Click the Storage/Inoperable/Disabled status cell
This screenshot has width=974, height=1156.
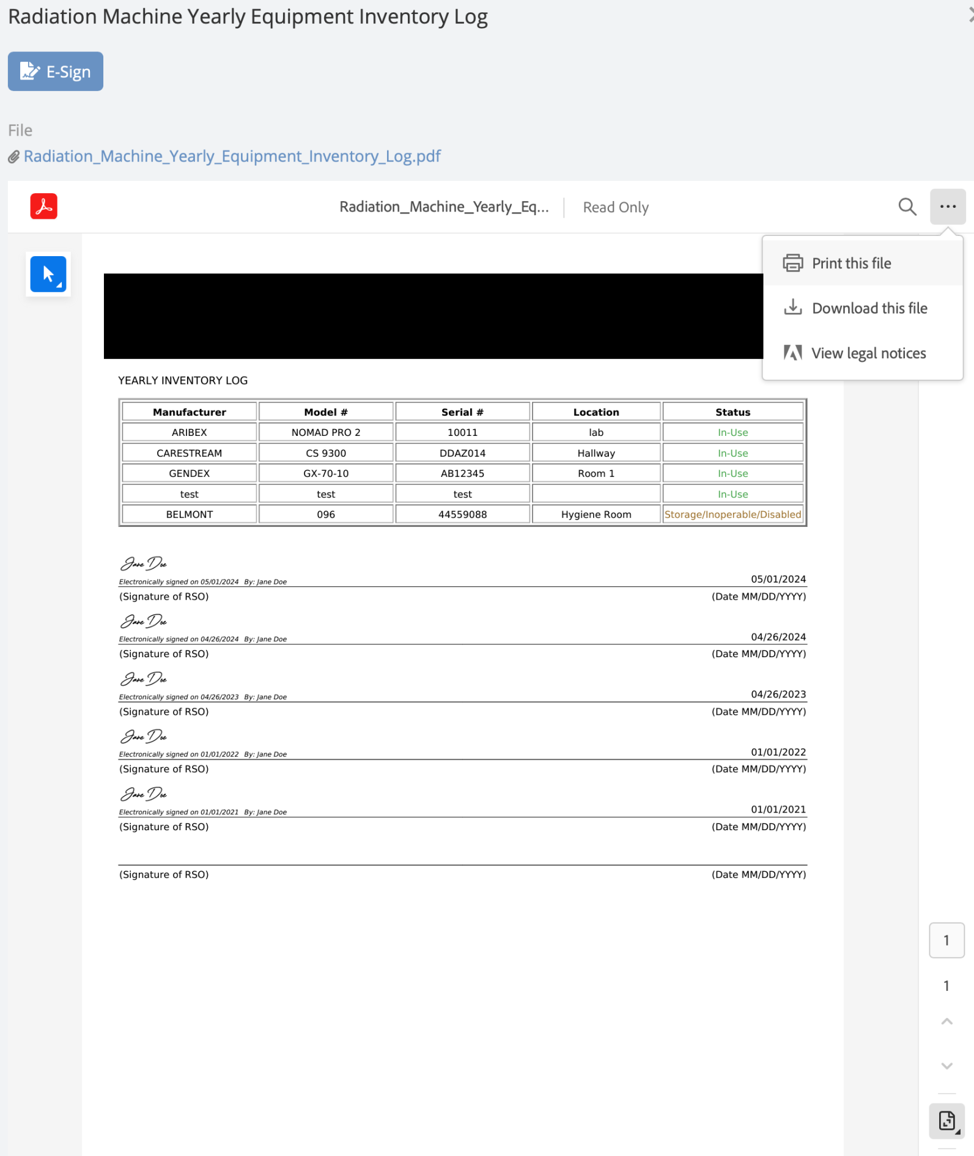pos(732,515)
